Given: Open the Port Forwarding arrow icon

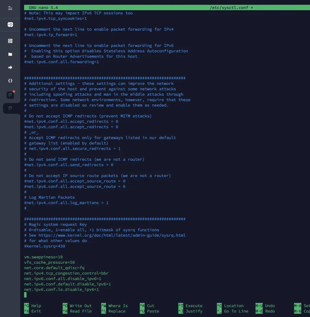Looking at the screenshot, I should [x=10, y=67].
